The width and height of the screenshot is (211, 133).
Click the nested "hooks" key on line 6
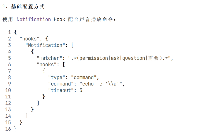pyautogui.click(x=46, y=64)
